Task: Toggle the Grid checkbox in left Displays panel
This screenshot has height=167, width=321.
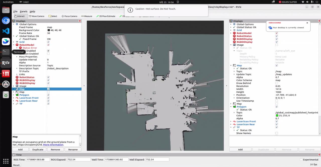Action: 48,42
